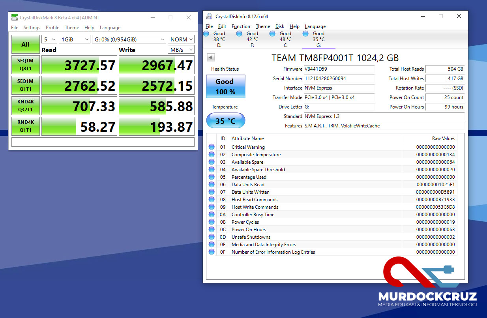Screen dimensions: 487x318
Task: Click Transfer Mode field PCIe 3.0 x4
Action: (339, 97)
